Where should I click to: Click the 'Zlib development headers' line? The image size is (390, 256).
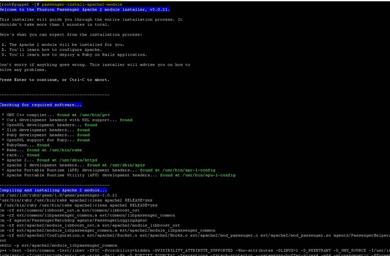[x=46, y=130]
